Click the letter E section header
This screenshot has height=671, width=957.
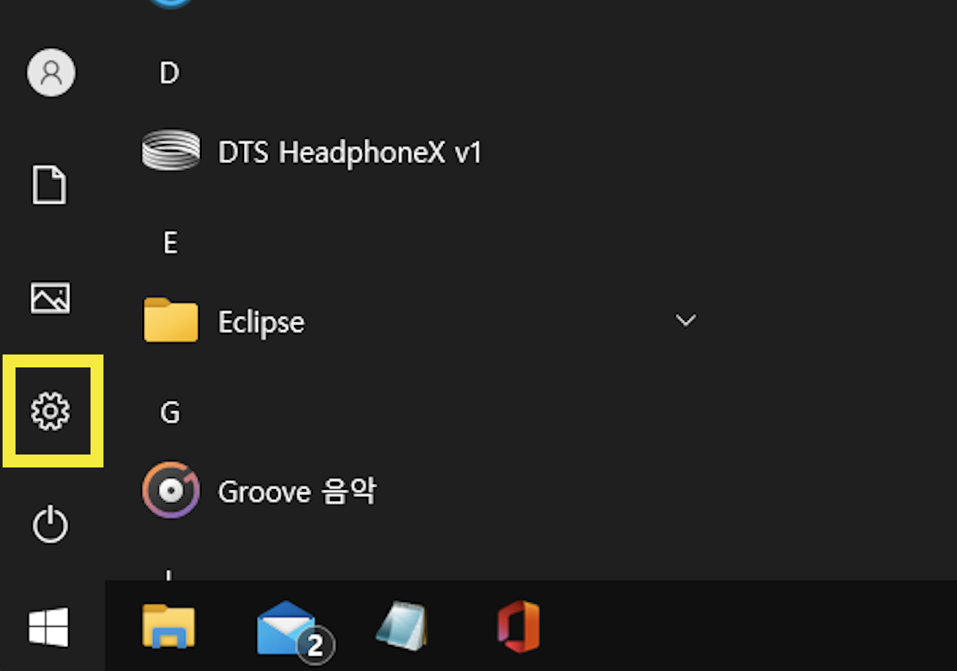[x=170, y=242]
